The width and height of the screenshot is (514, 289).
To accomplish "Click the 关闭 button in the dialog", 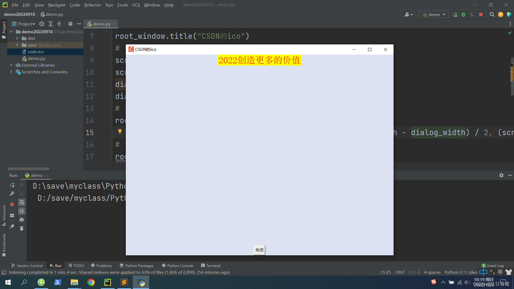I will click(x=259, y=250).
